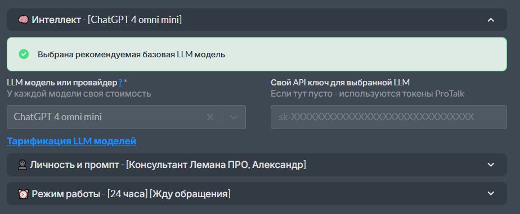The height and width of the screenshot is (214, 520).
Task: Click the ChatGPT 4 omni mini combo box
Action: [x=127, y=117]
